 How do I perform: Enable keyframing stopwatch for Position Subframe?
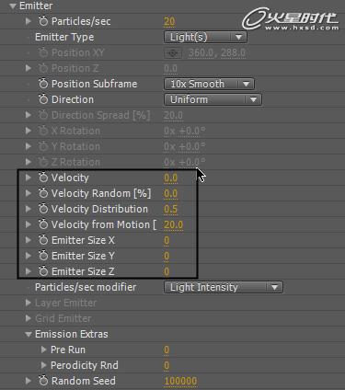(x=43, y=84)
